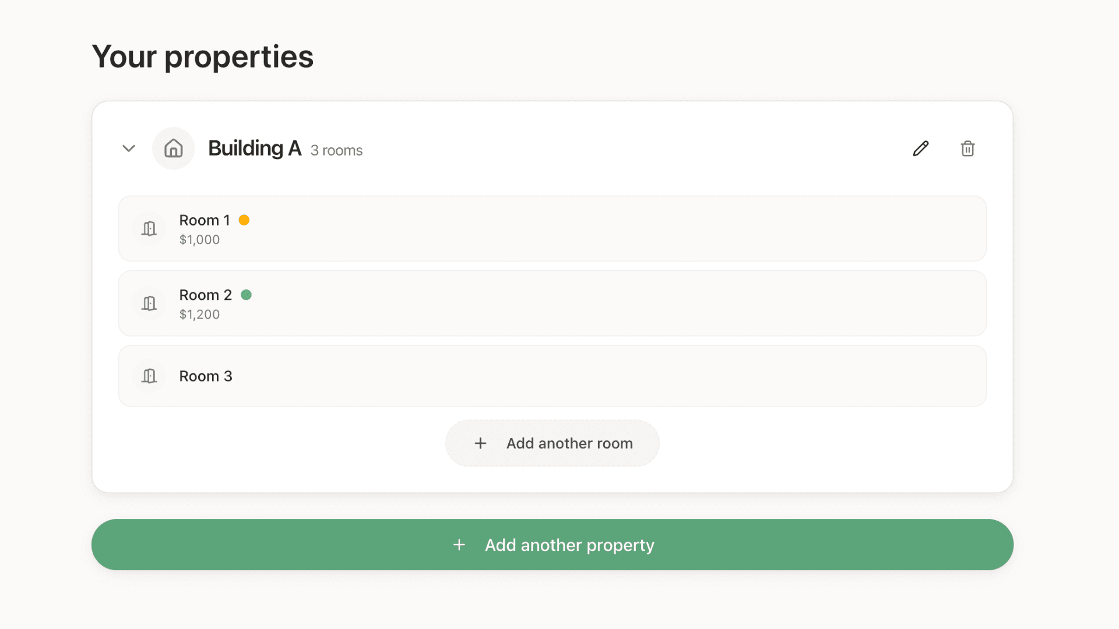Click the chevron beside Building A
This screenshot has height=629, width=1119.
pos(128,149)
